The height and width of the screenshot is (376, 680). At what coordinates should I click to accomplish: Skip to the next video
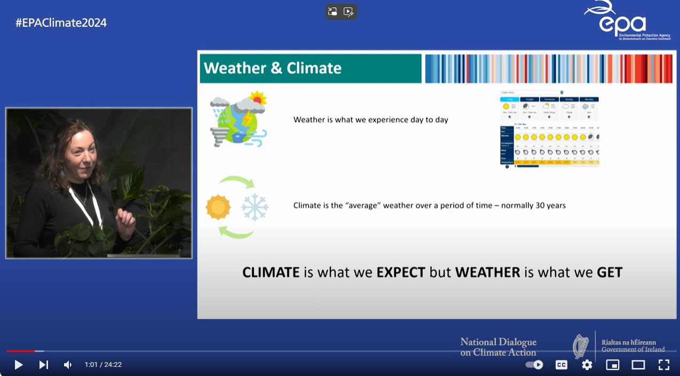point(44,365)
